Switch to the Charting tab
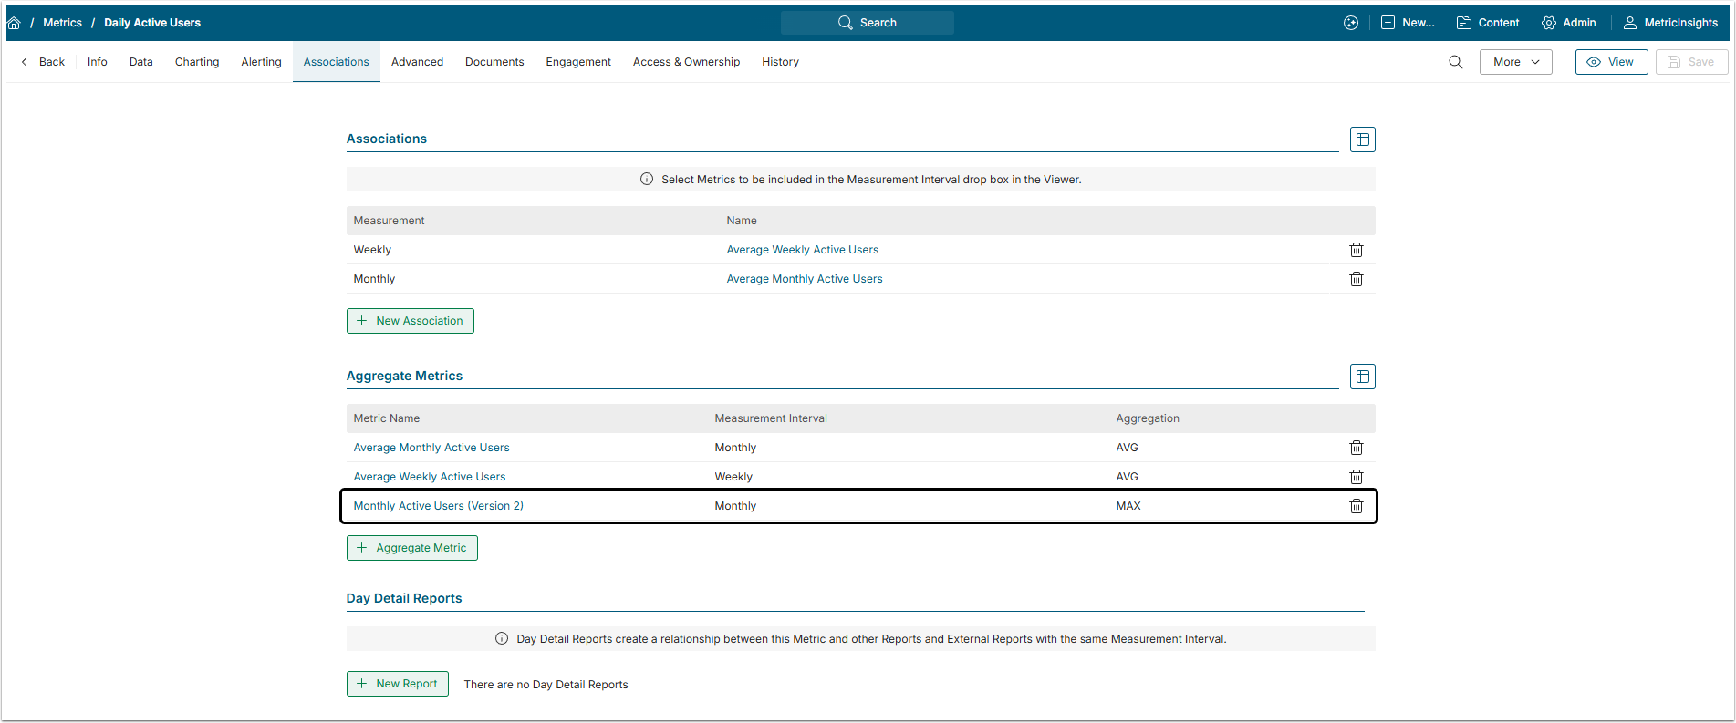 click(x=197, y=62)
